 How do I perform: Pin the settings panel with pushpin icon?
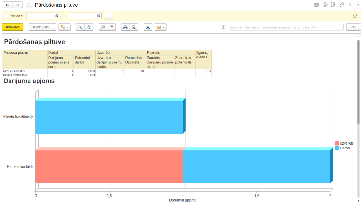click(x=355, y=16)
